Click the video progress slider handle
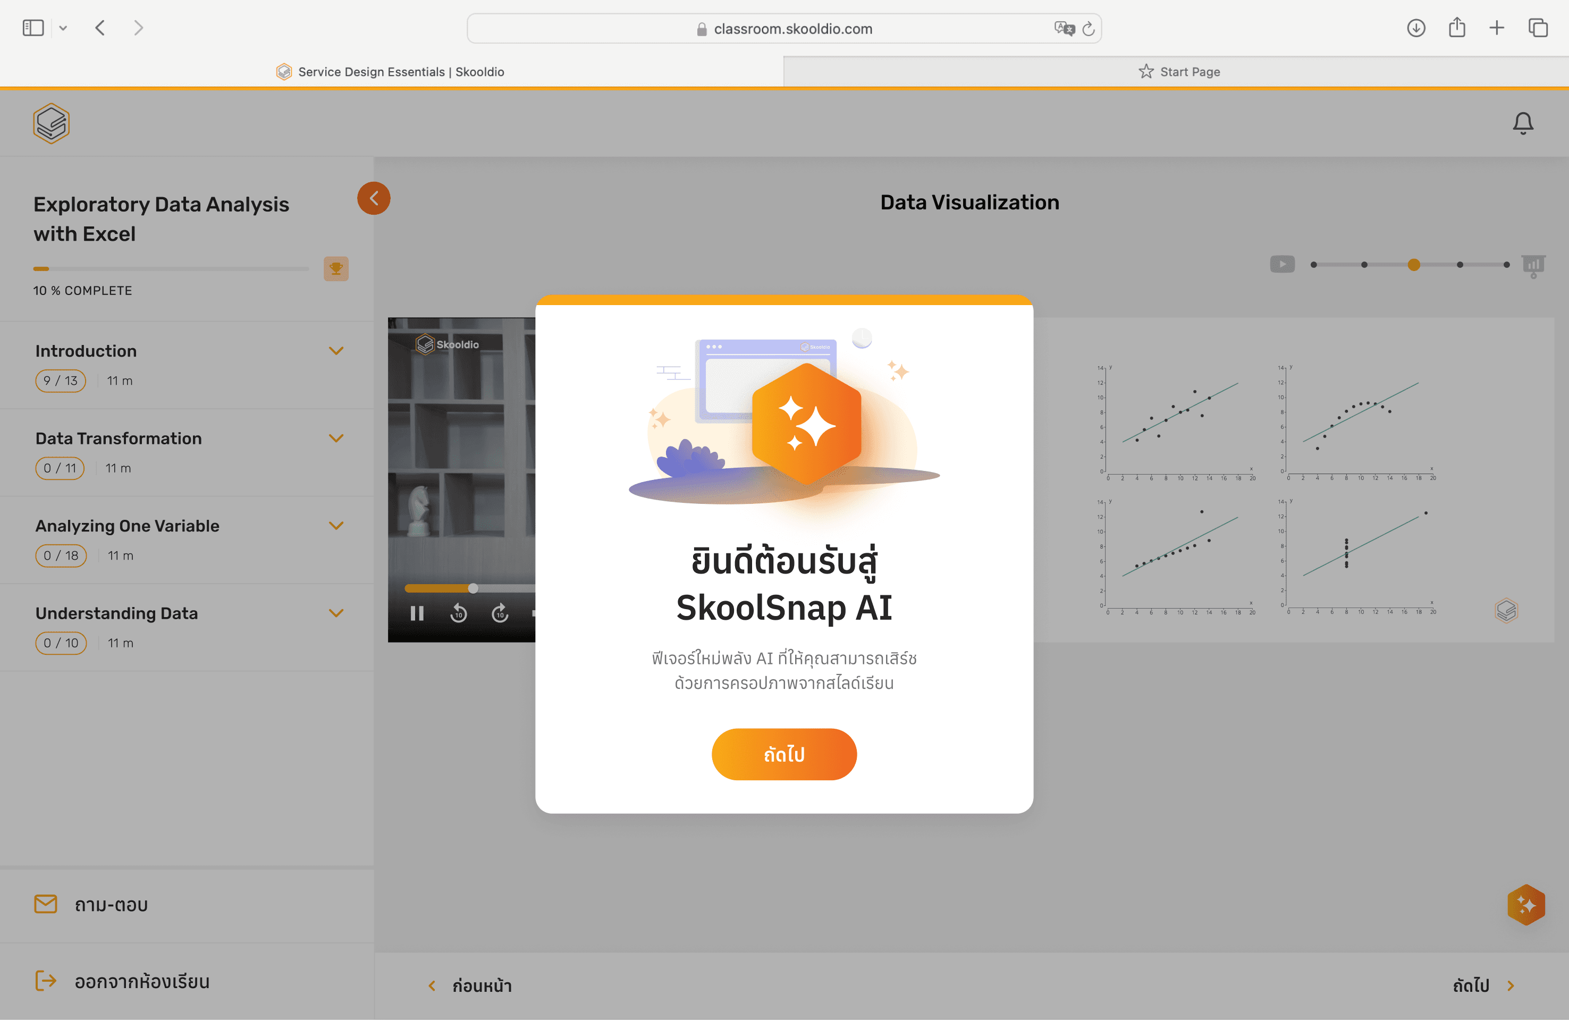The width and height of the screenshot is (1569, 1020). click(473, 588)
